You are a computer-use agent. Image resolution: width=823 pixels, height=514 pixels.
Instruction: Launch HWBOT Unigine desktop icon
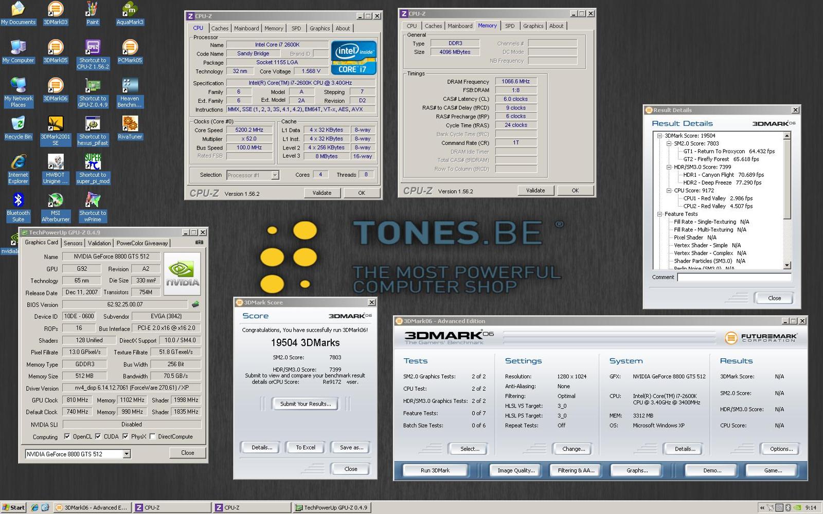click(55, 169)
